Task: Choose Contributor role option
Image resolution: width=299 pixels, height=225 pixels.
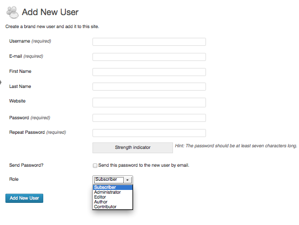Action: coord(112,207)
